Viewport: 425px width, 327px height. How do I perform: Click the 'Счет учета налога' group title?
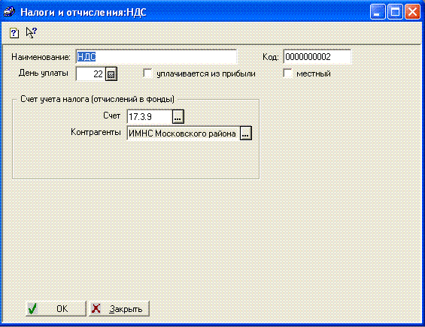point(97,99)
